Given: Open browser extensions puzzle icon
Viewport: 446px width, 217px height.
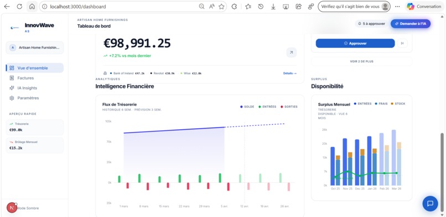Looking at the screenshot, I should tap(235, 7).
